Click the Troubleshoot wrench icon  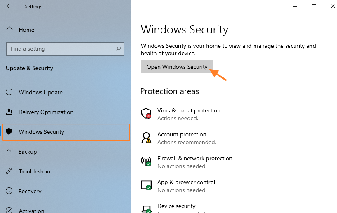(x=9, y=171)
